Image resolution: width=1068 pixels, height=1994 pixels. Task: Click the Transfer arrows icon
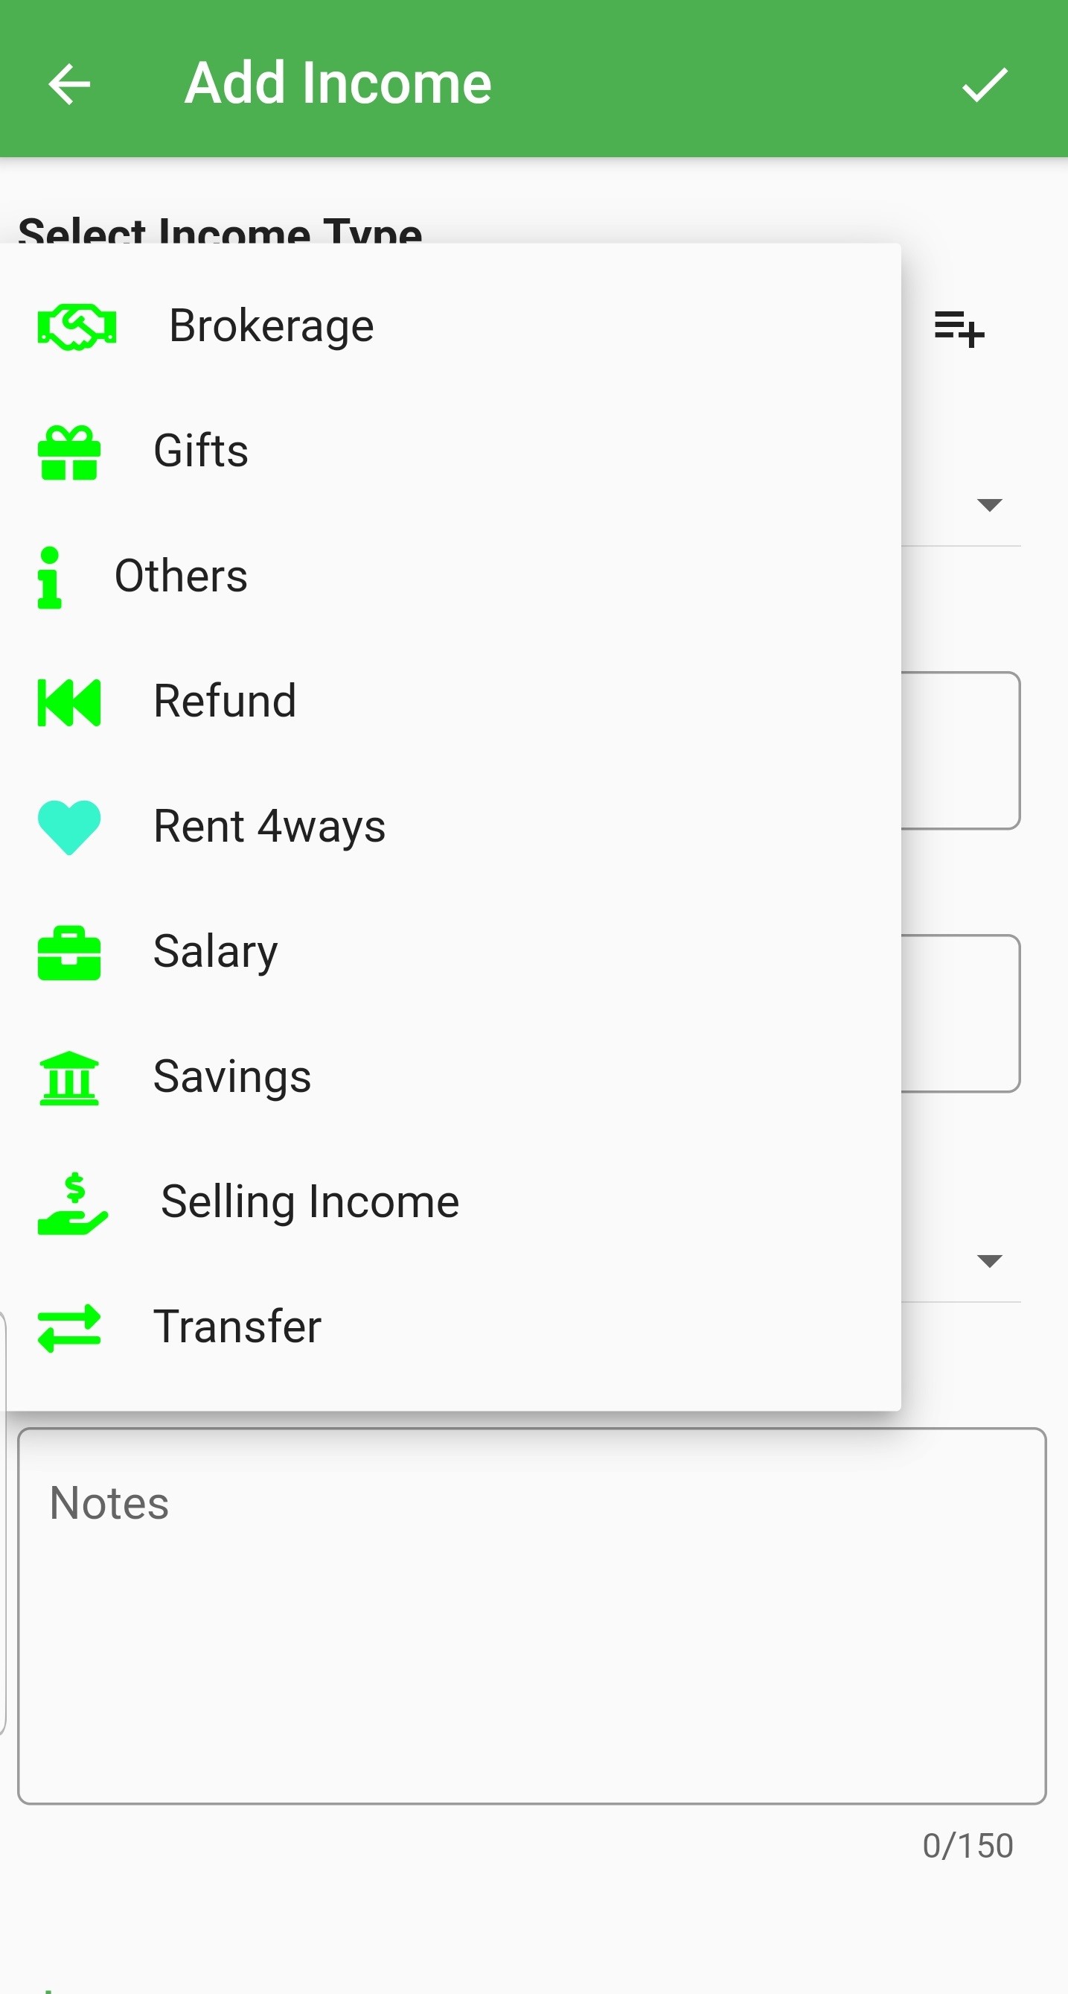(68, 1327)
